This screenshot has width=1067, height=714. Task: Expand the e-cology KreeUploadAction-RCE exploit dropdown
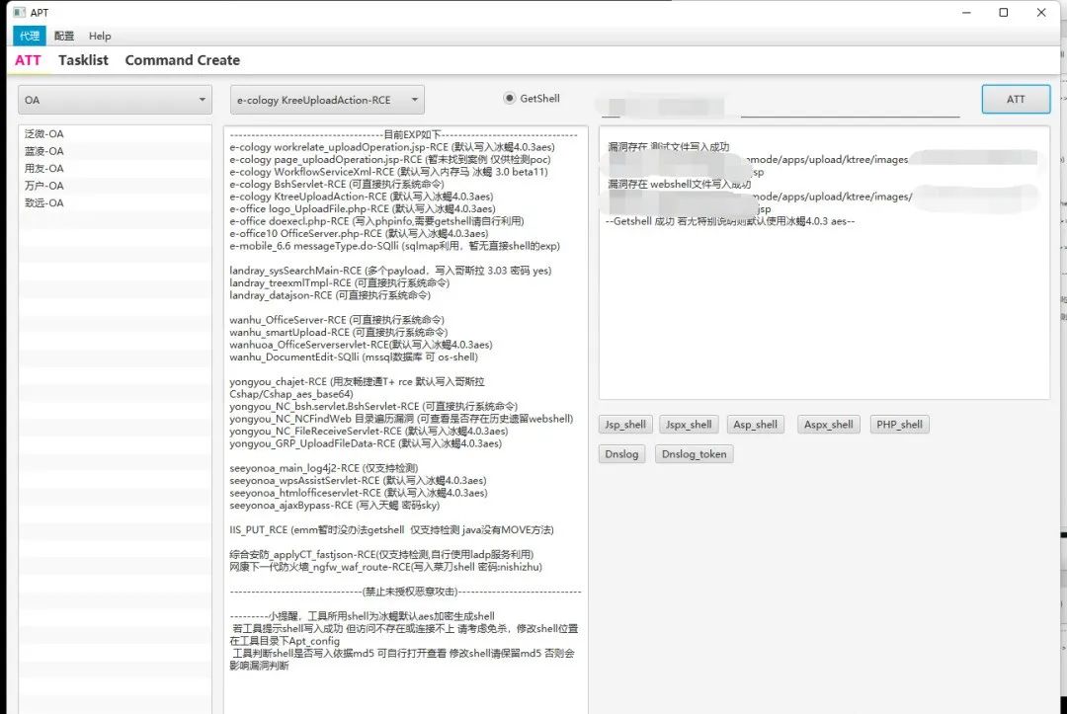click(x=327, y=100)
